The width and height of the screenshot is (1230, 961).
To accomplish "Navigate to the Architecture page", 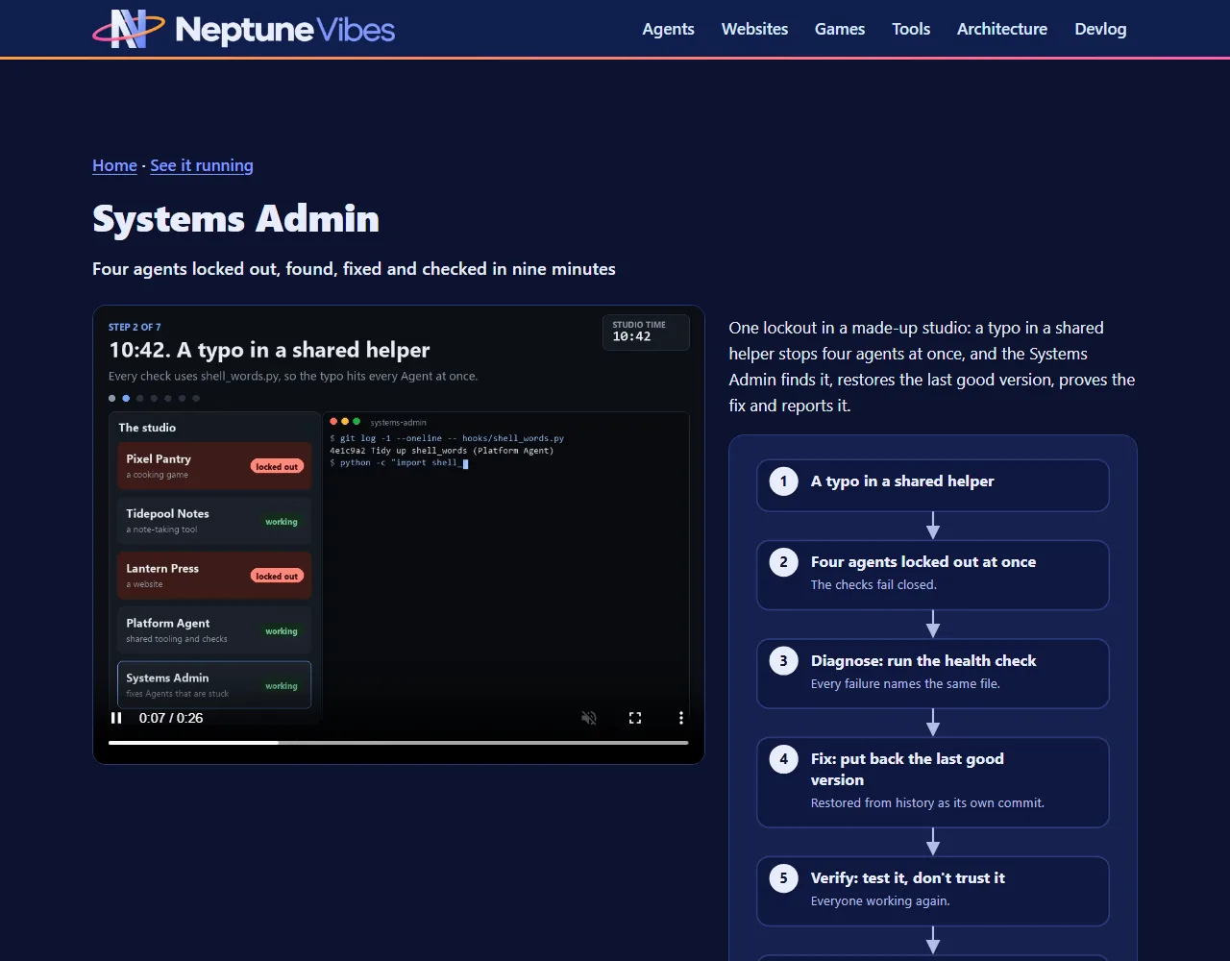I will 1002,29.
